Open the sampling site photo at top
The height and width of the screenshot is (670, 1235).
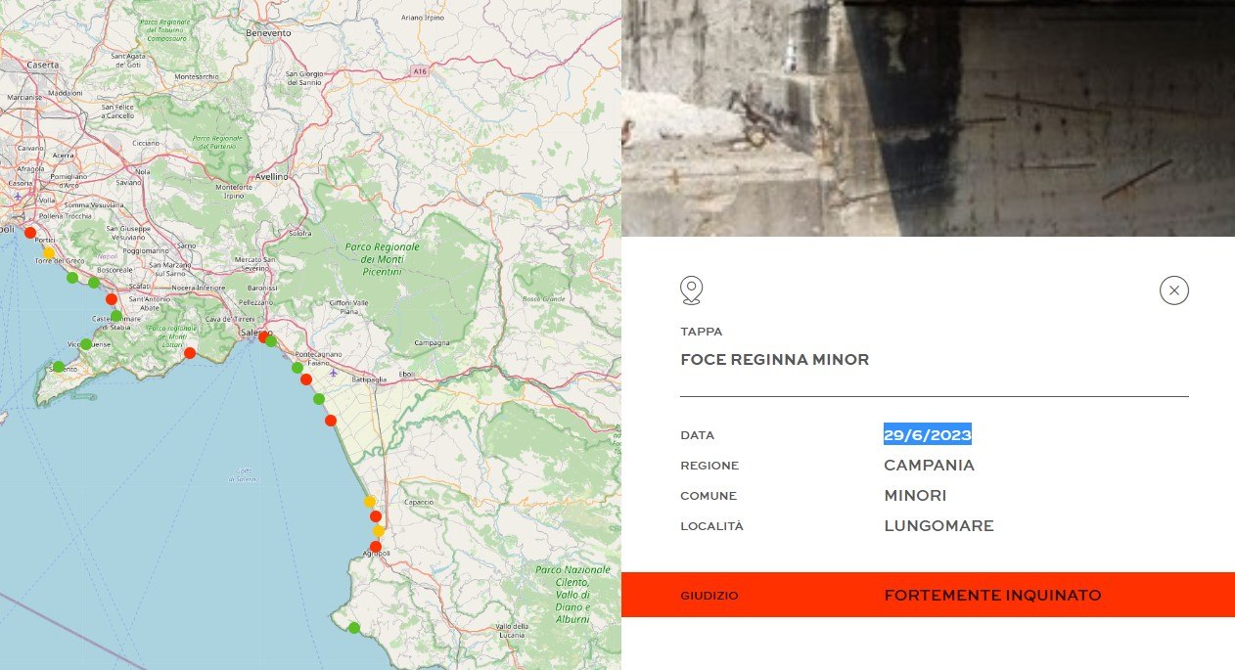click(927, 117)
